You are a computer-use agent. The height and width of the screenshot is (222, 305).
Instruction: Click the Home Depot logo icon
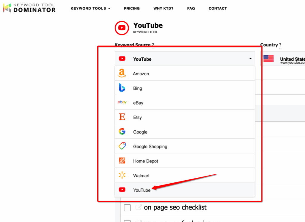pyautogui.click(x=122, y=161)
